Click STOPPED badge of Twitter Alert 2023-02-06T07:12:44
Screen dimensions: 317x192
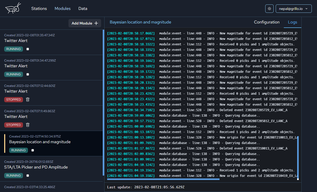pyautogui.click(x=14, y=100)
